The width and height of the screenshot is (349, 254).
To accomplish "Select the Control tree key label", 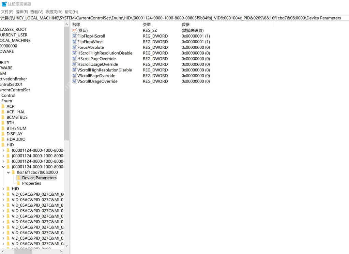I will pos(8,95).
